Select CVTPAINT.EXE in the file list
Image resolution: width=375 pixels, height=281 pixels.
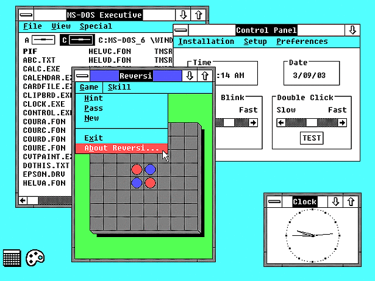click(x=47, y=157)
